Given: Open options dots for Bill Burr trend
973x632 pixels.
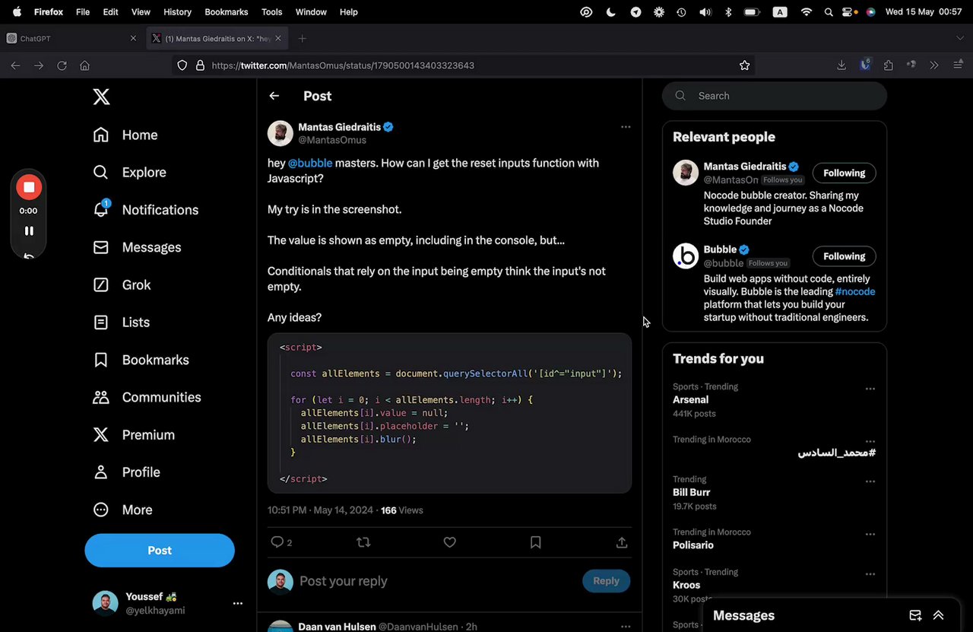Looking at the screenshot, I should click(x=870, y=481).
